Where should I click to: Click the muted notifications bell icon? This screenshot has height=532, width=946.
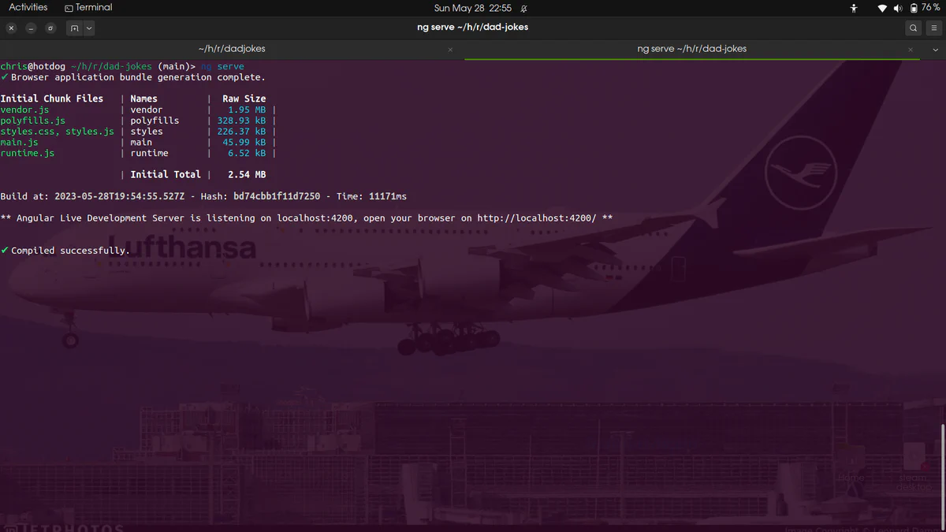[x=524, y=8]
